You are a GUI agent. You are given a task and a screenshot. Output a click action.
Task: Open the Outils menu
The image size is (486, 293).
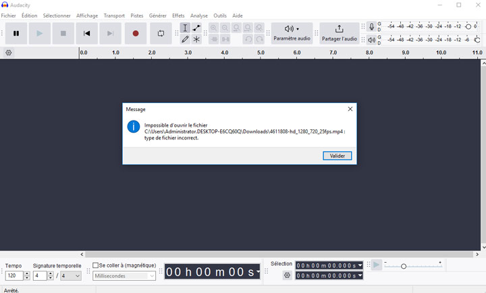[220, 15]
